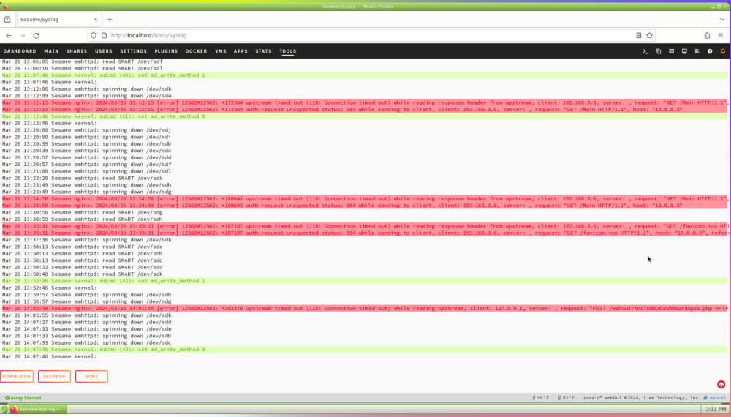
Task: Click the Firefox back arrow
Action: (9, 35)
